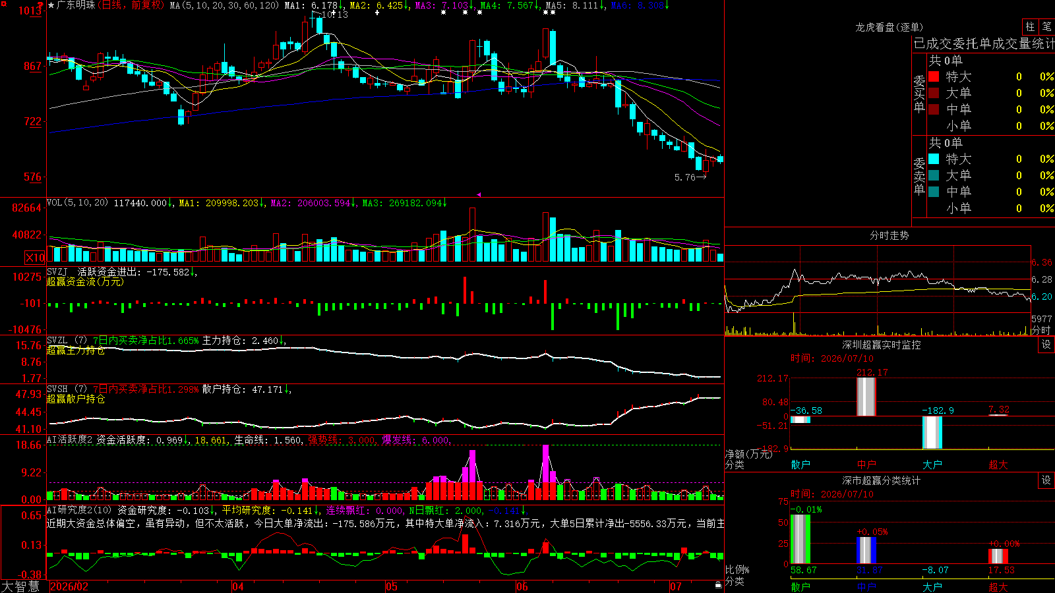This screenshot has height=593, width=1055.
Task: Open 设 settings for 深市超赢分类统计
Action: (x=1046, y=480)
